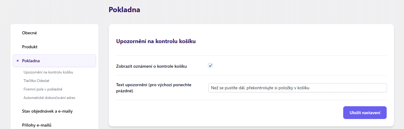Viewport: 404px width, 129px height.
Task: Click the settings card heading Upozornění na kontrolu košíku
Action: coord(156,41)
